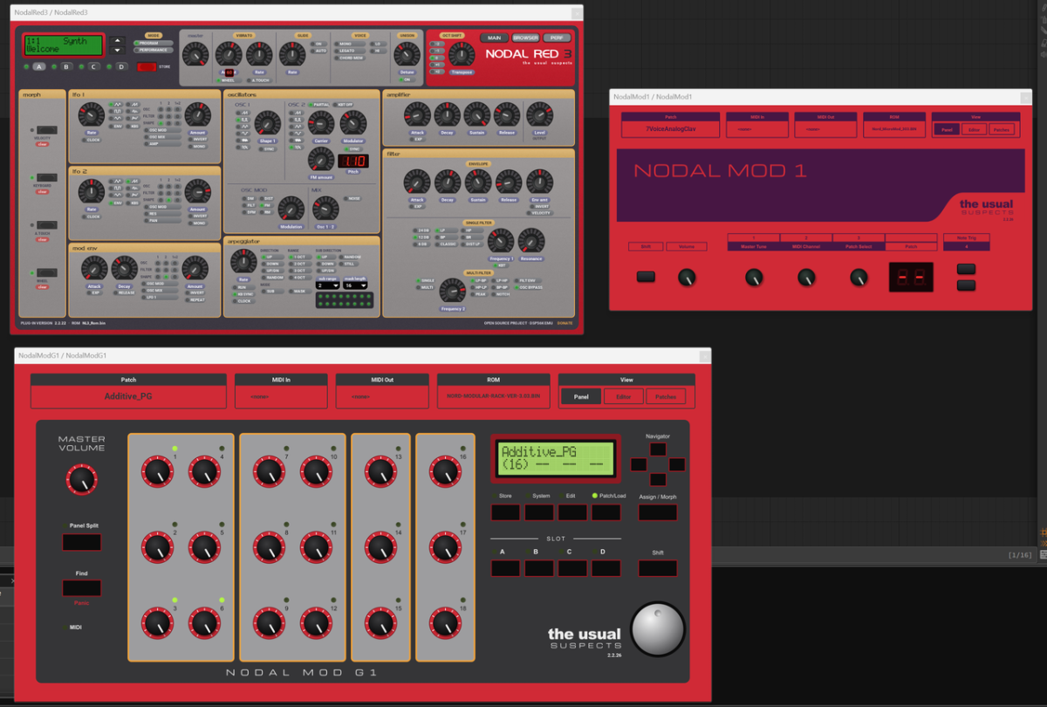
Task: Click the Navigator down button in NodalModG1
Action: (x=657, y=479)
